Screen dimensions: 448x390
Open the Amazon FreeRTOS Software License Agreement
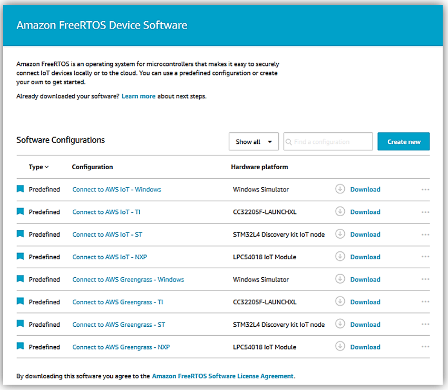coord(222,376)
